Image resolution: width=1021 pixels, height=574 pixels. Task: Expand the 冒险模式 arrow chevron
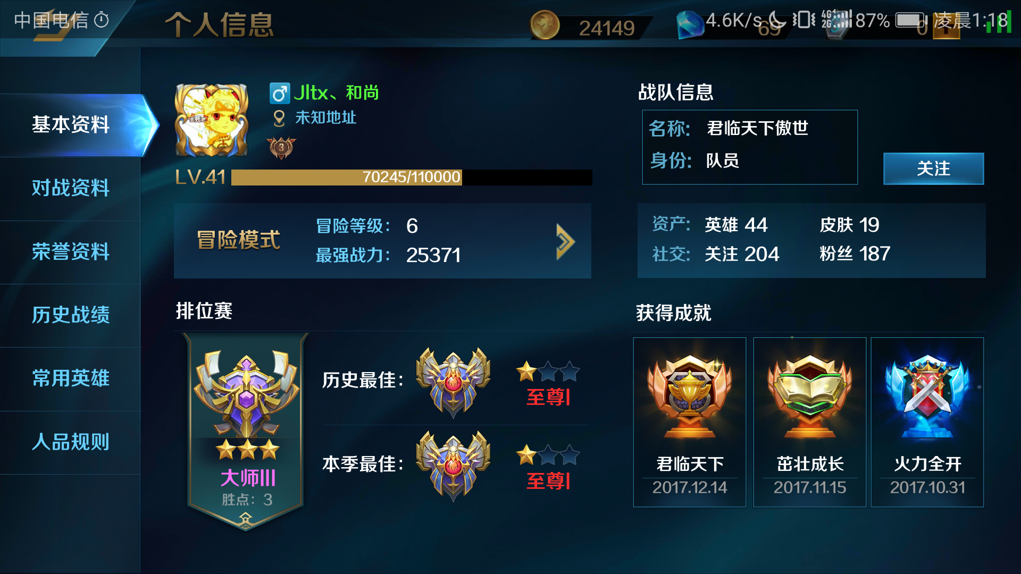click(565, 242)
